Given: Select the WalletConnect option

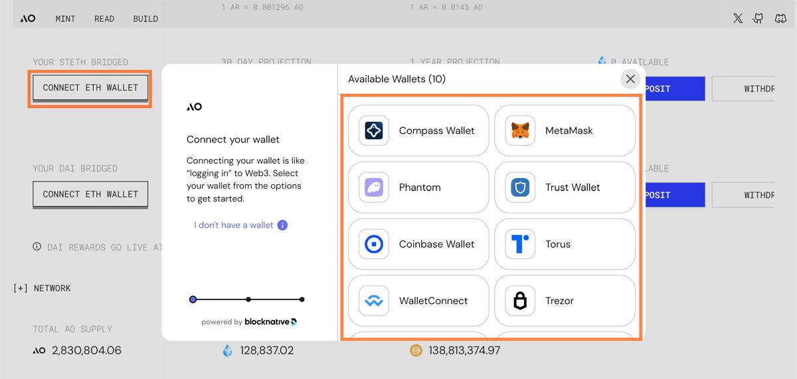Looking at the screenshot, I should [418, 301].
